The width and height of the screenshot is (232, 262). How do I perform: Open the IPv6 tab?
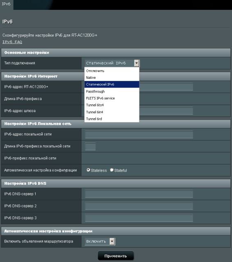tap(6, 4)
